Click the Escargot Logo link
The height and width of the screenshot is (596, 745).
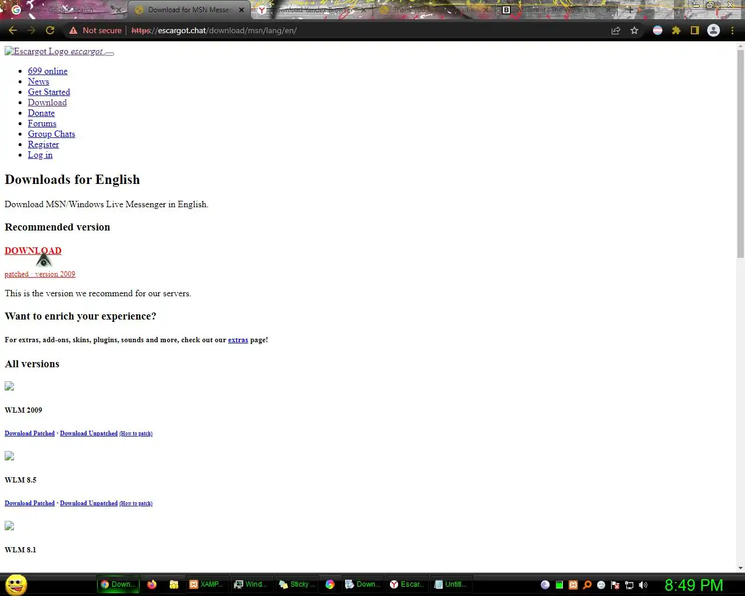pyautogui.click(x=54, y=51)
